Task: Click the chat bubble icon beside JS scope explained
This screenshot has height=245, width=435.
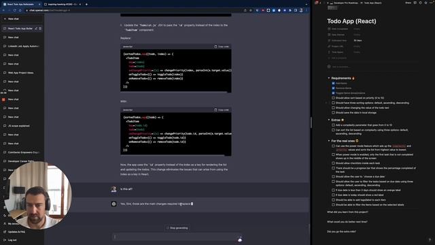Action: tap(5, 125)
